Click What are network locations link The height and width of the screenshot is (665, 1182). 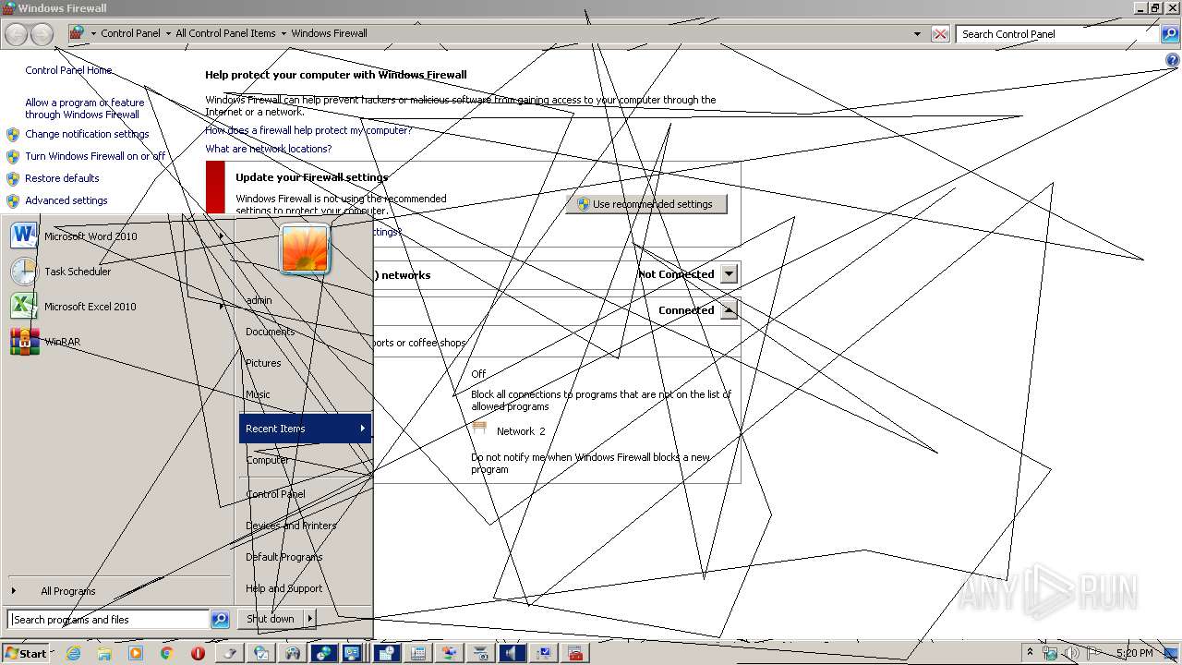coord(268,149)
